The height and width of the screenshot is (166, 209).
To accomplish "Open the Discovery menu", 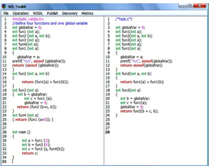I will tap(70, 13).
